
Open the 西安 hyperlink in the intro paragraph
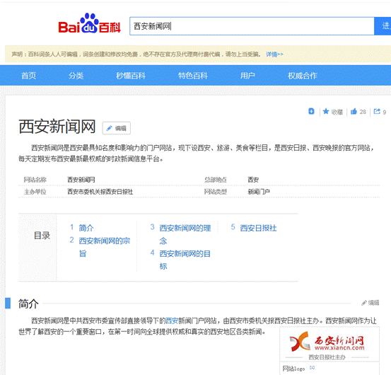(x=172, y=321)
